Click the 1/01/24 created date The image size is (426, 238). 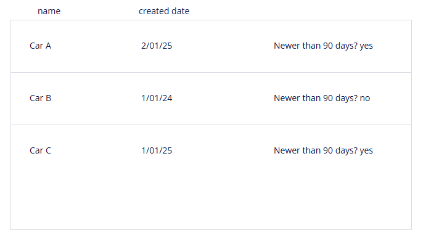coord(157,98)
